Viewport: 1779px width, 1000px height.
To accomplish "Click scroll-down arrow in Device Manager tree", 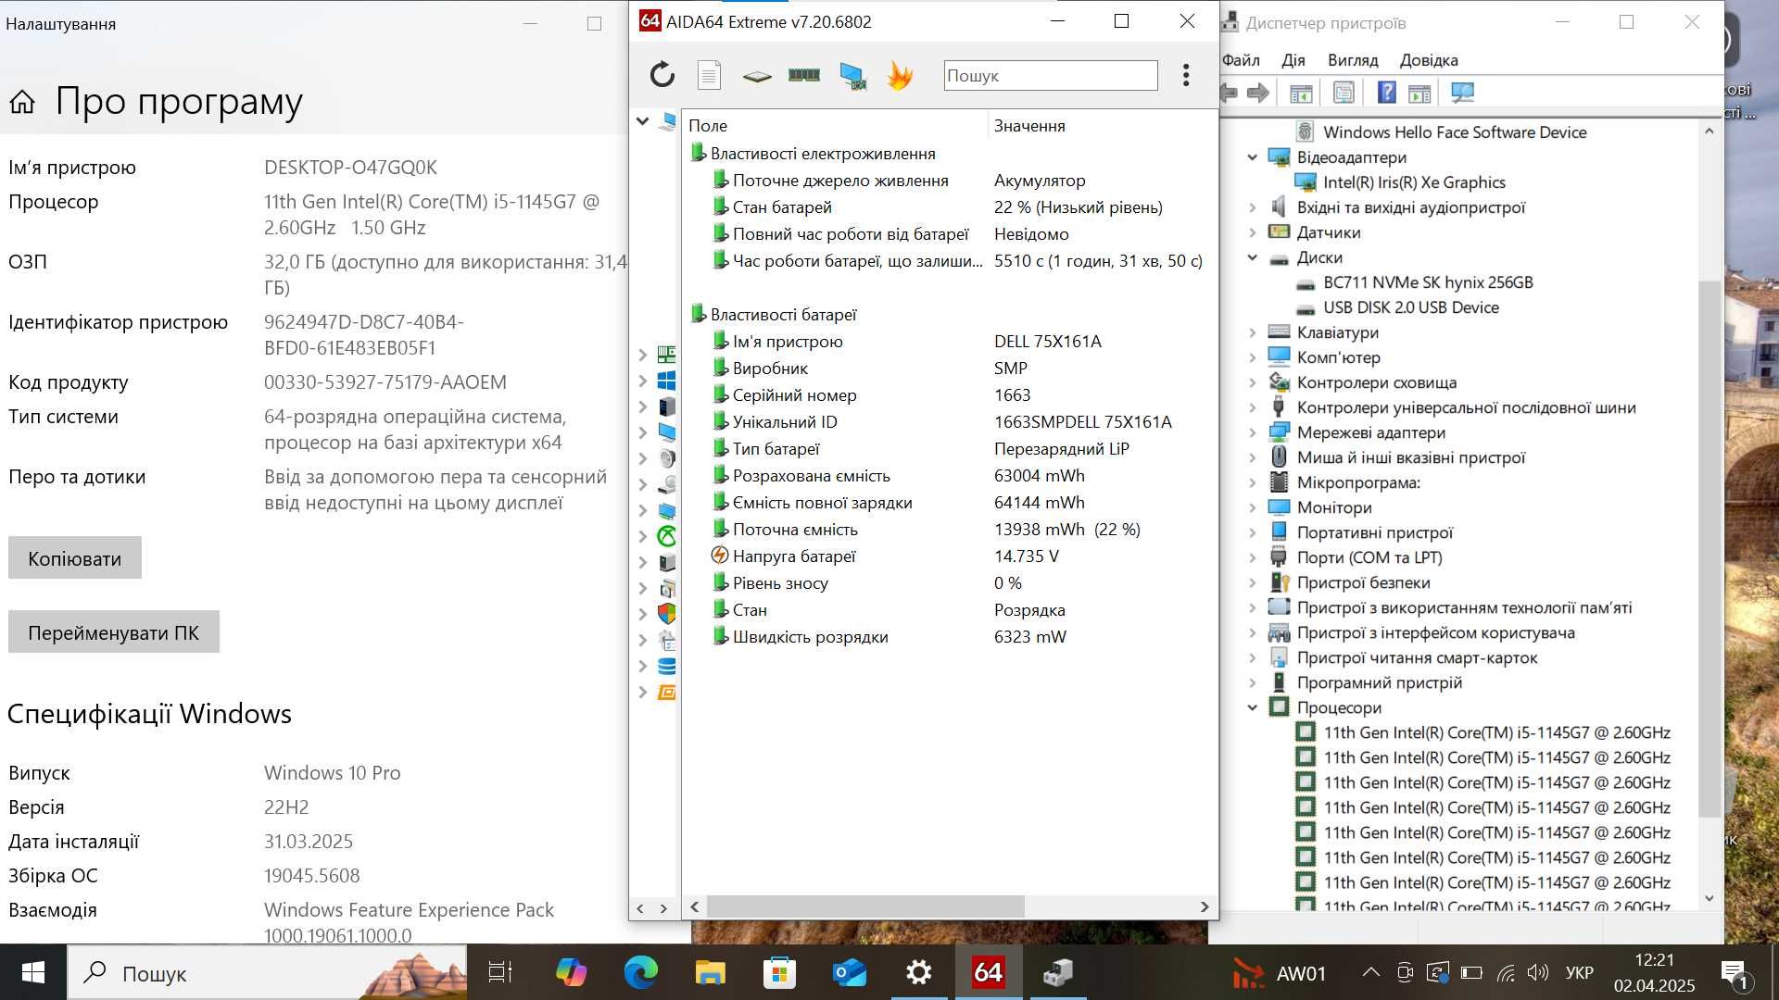I will 1710,898.
